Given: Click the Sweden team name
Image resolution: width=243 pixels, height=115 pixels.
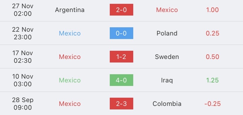Looking at the screenshot, I should [x=167, y=57].
